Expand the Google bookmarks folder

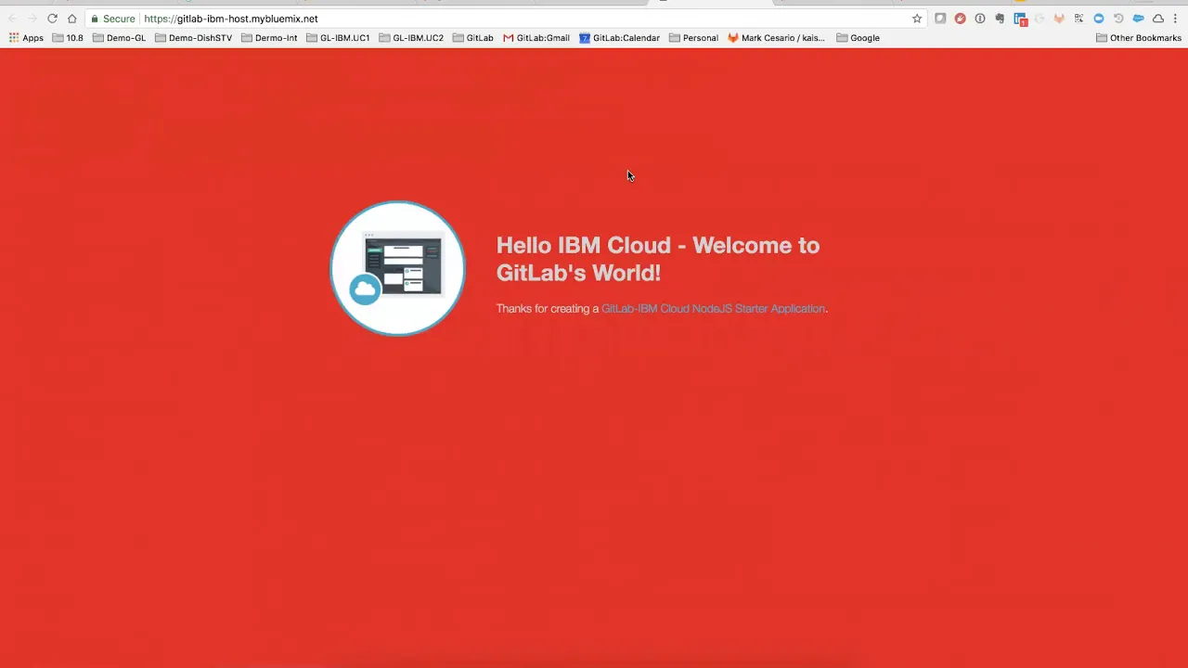858,38
